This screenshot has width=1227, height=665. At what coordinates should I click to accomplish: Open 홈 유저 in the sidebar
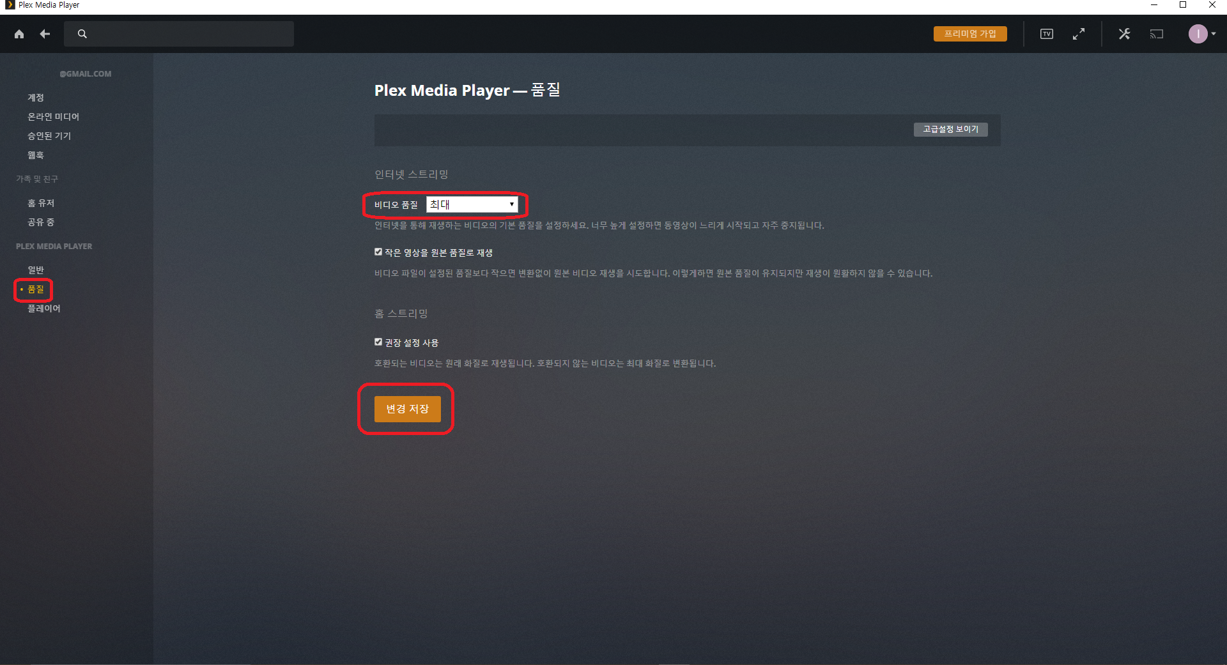pos(41,203)
